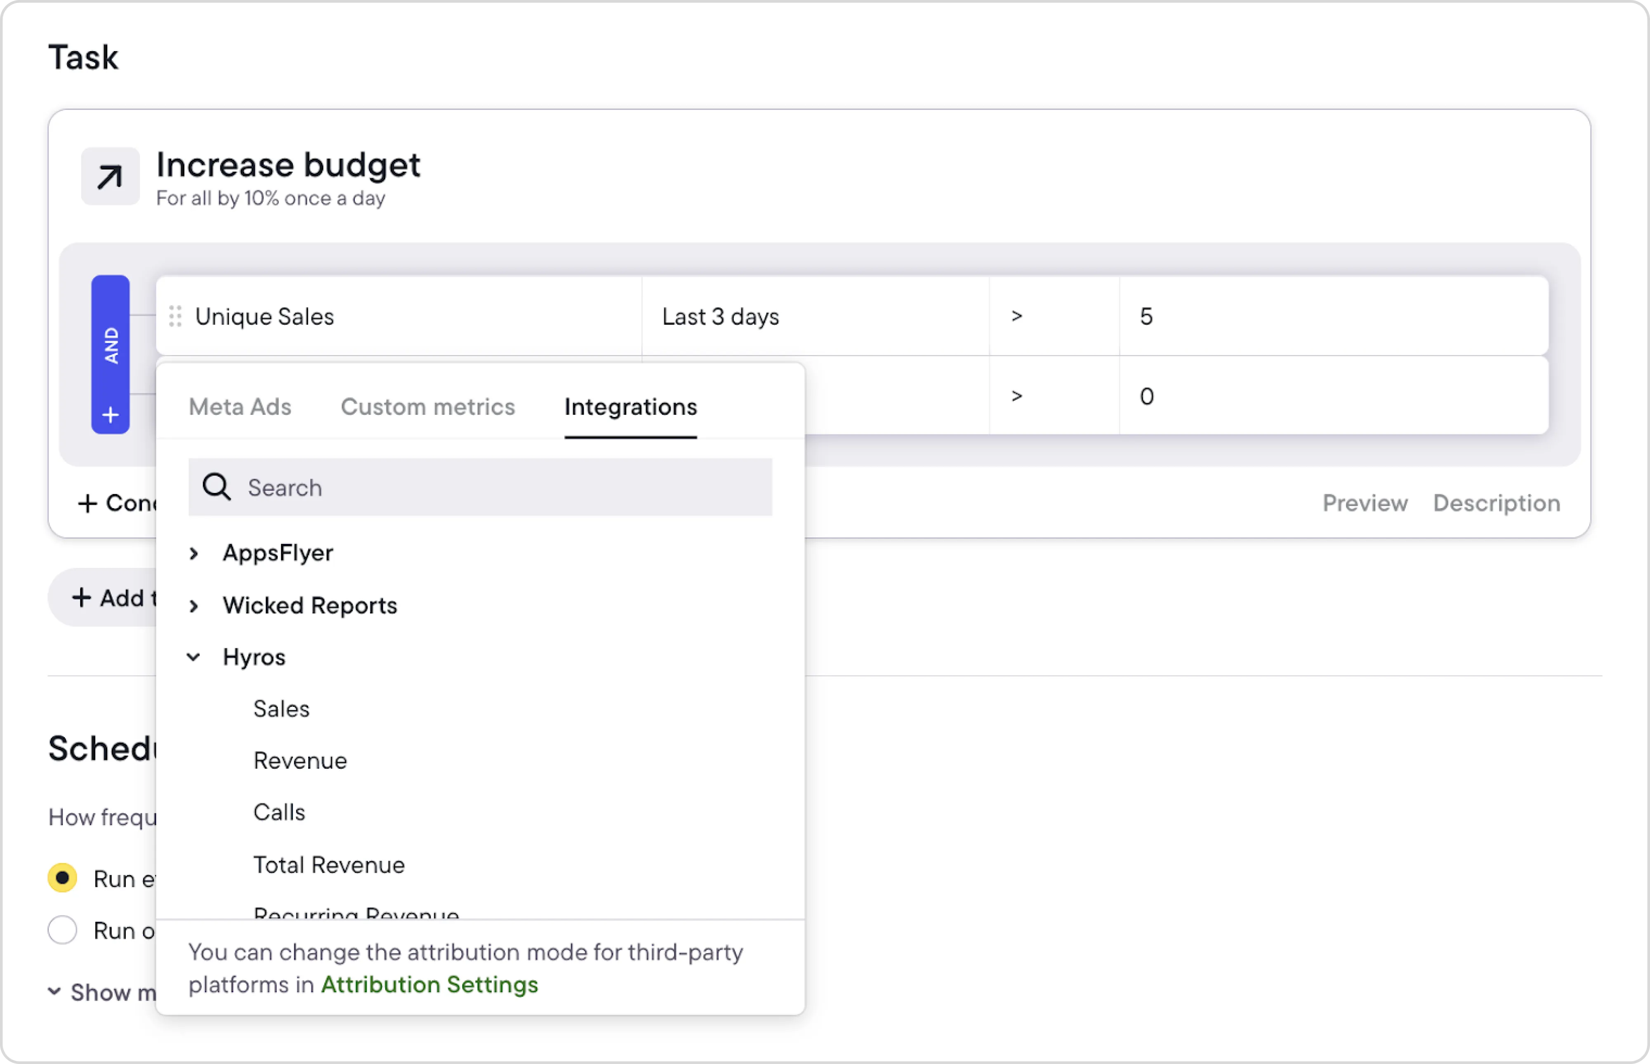This screenshot has width=1650, height=1064.
Task: Click the drag handle beside Unique Sales
Action: coord(175,316)
